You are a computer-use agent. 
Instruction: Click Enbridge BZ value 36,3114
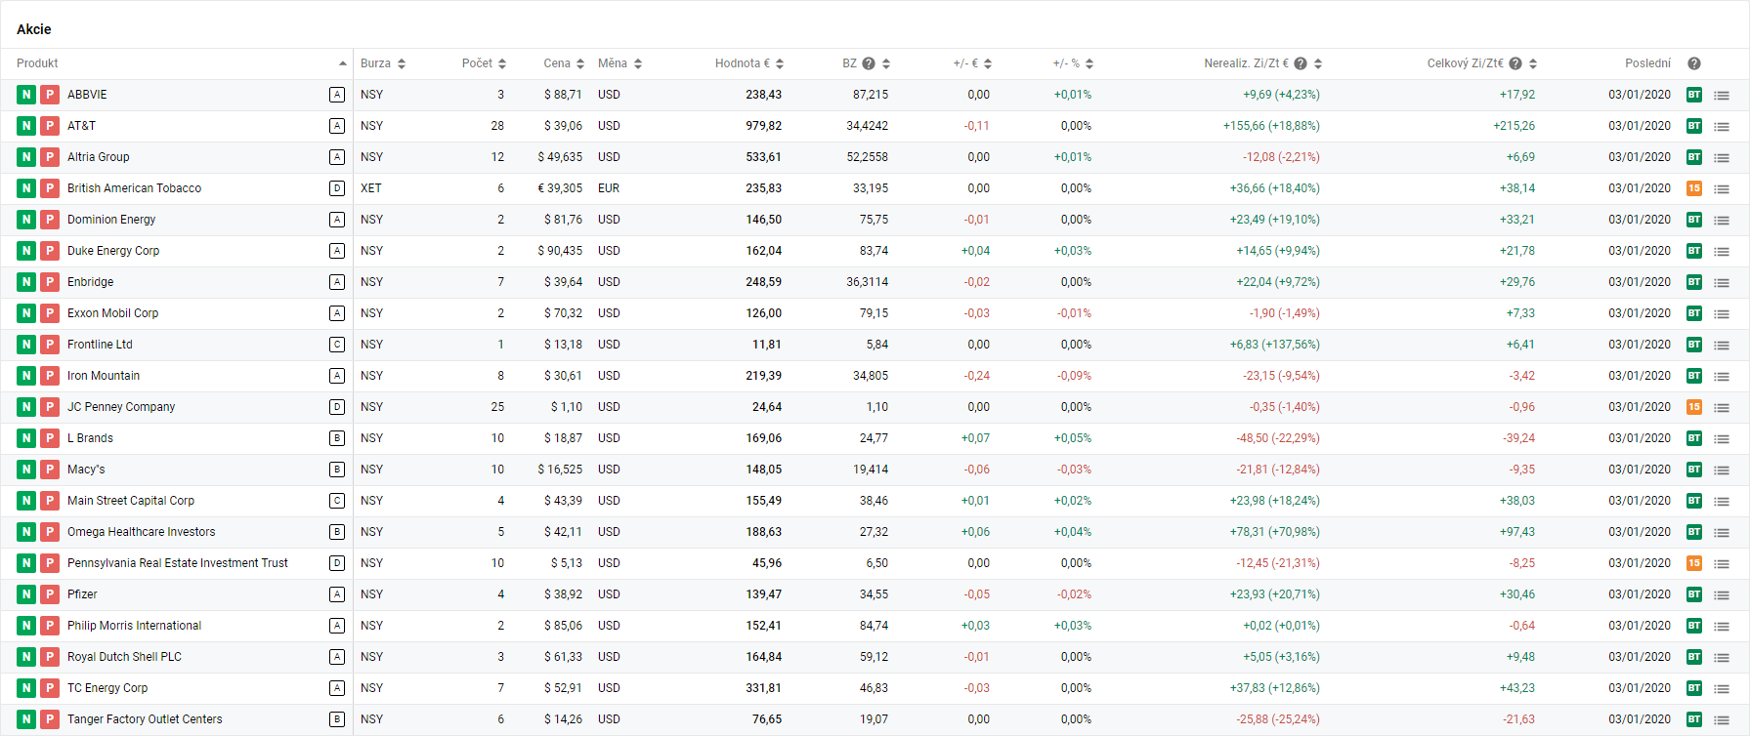tap(867, 282)
